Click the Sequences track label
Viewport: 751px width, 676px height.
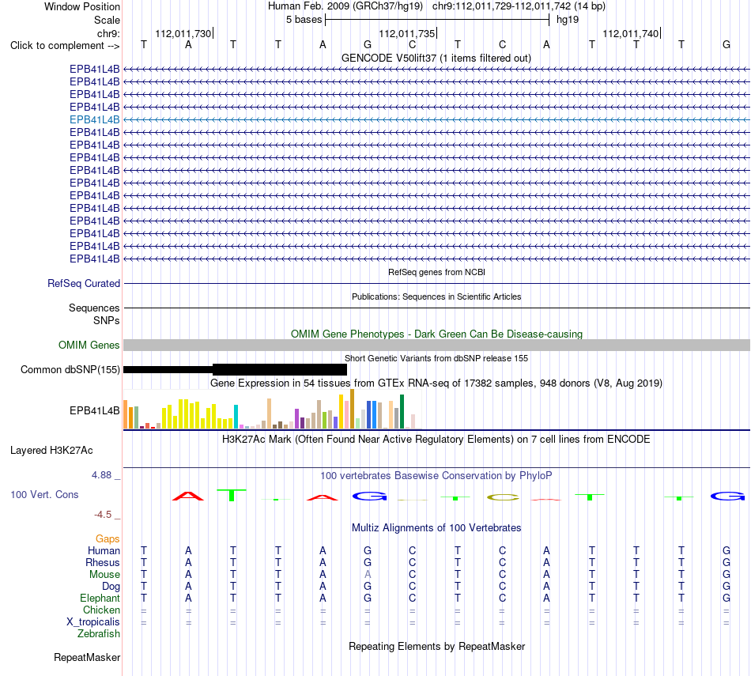coord(94,308)
